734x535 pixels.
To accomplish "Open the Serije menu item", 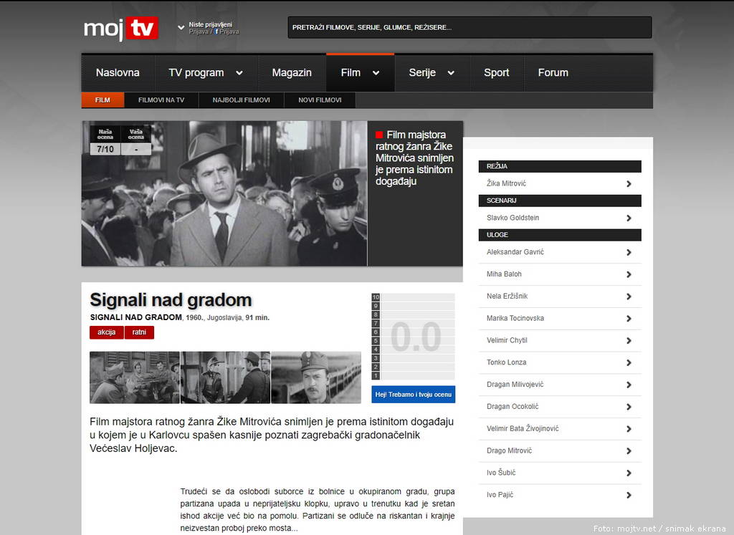I will [x=422, y=72].
